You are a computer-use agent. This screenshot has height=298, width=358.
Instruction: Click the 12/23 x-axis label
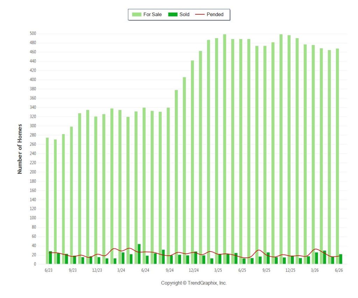(97, 270)
